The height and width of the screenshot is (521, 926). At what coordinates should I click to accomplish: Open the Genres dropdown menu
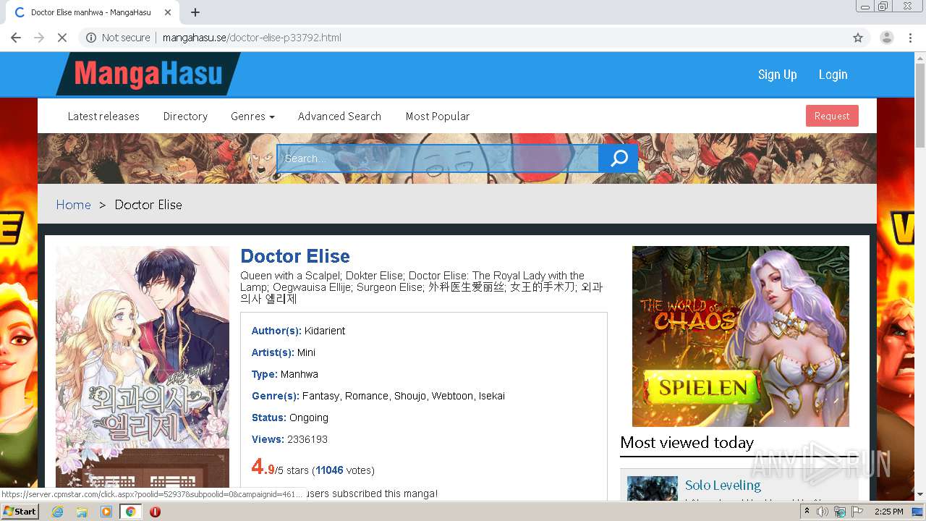point(252,116)
